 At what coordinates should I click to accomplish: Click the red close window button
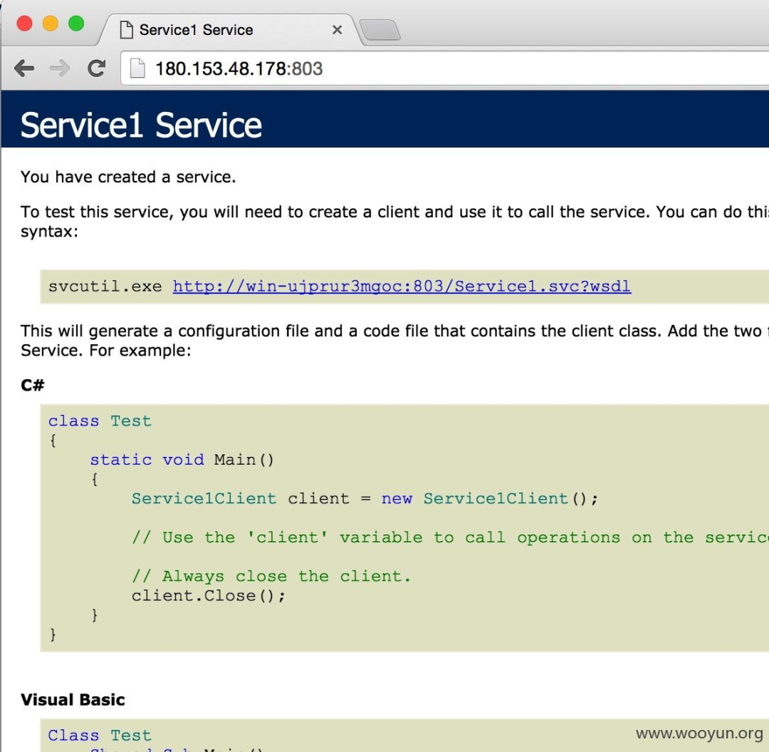[x=24, y=23]
